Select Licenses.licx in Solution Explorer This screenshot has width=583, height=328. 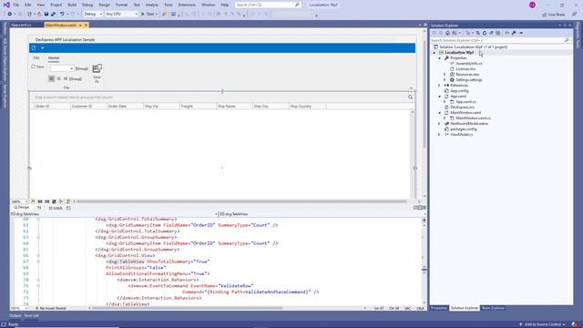465,69
